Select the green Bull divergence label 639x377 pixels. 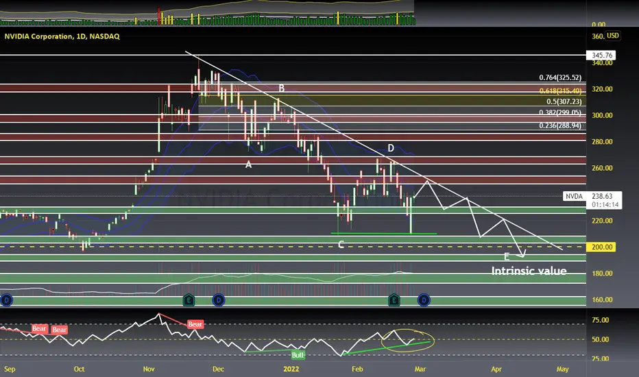tap(298, 355)
